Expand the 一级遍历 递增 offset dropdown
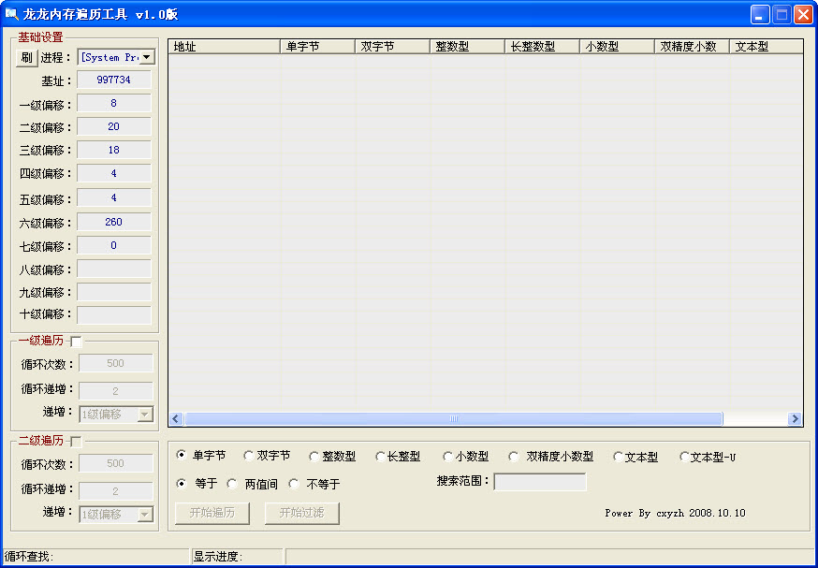Screen dimensions: 818x568 (144, 415)
